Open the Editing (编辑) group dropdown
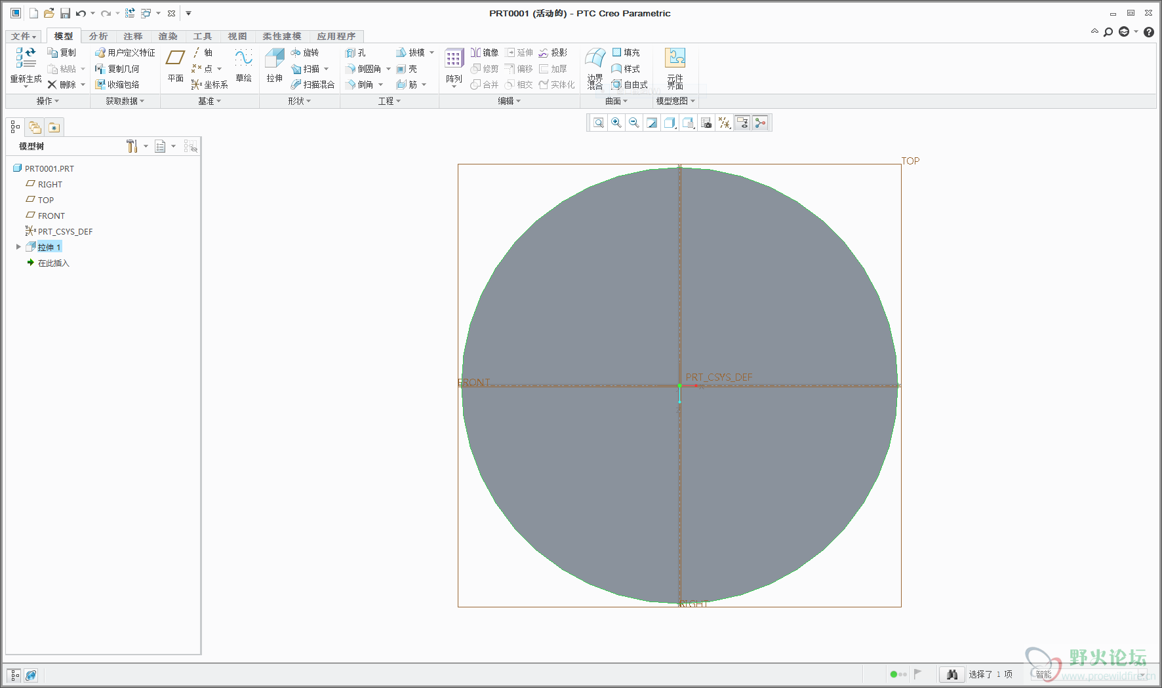This screenshot has height=688, width=1162. coord(510,101)
